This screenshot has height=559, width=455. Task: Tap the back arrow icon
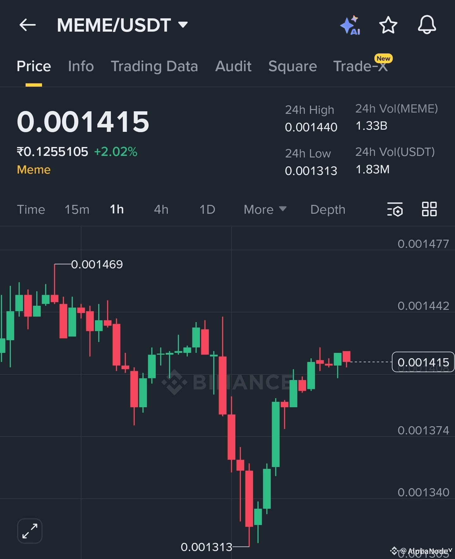(x=27, y=25)
